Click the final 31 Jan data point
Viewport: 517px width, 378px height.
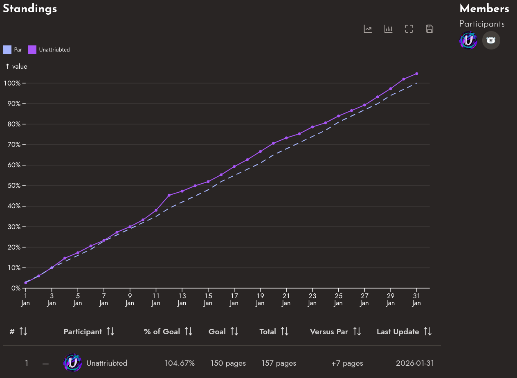[x=416, y=74]
